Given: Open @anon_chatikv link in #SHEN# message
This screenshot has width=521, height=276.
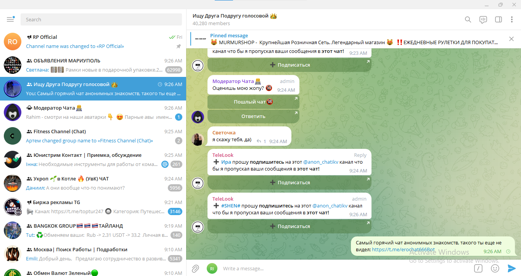Looking at the screenshot, I should tap(330, 206).
